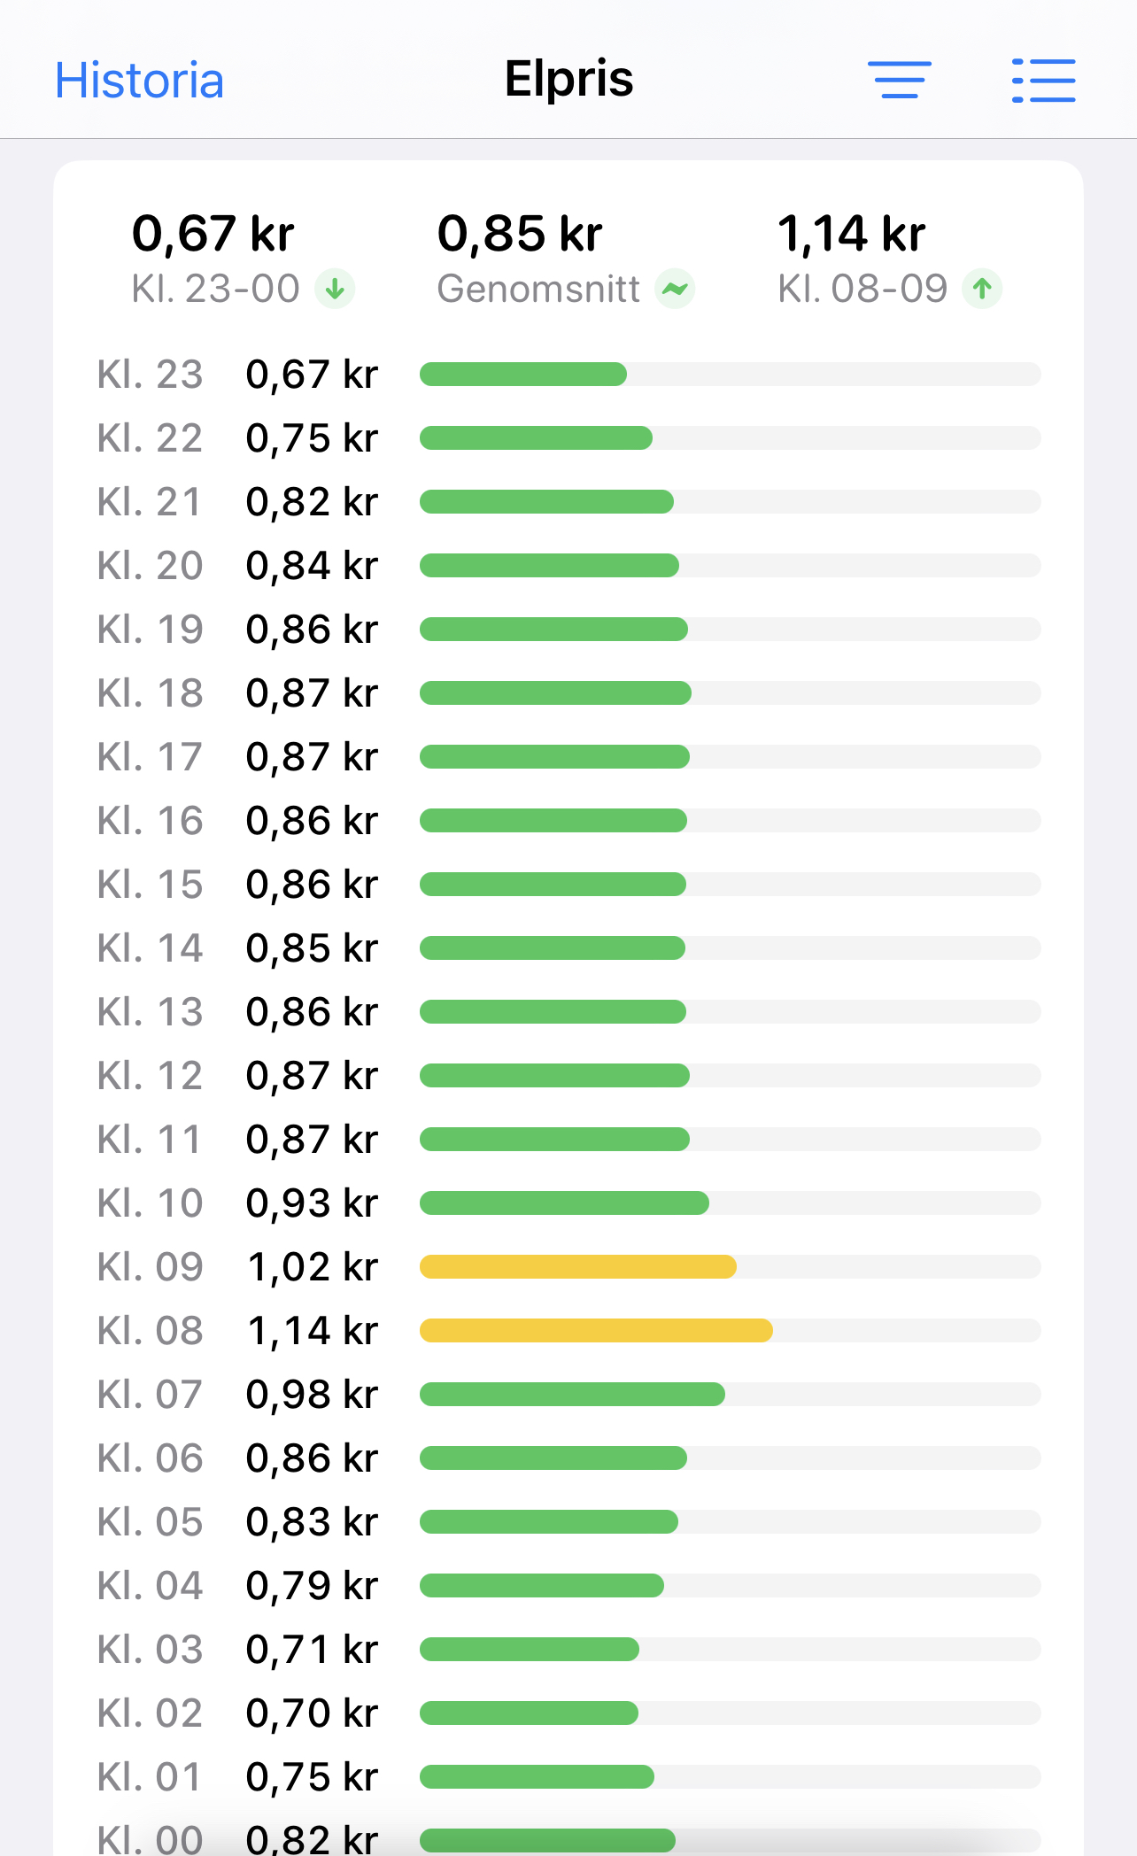Go back to Historia

click(139, 81)
